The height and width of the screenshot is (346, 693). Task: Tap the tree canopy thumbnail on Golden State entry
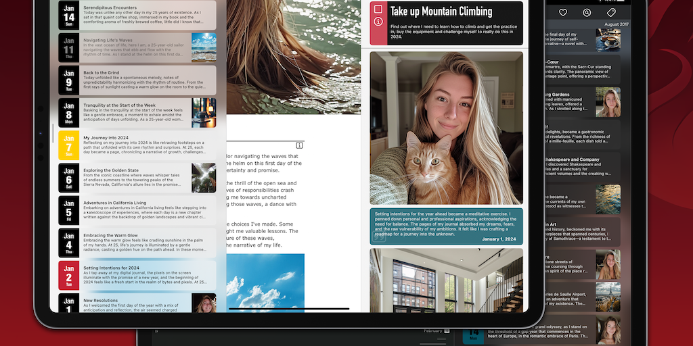coord(204,178)
